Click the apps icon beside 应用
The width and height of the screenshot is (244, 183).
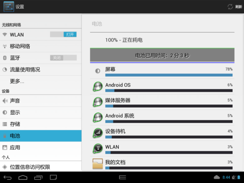[5, 147]
